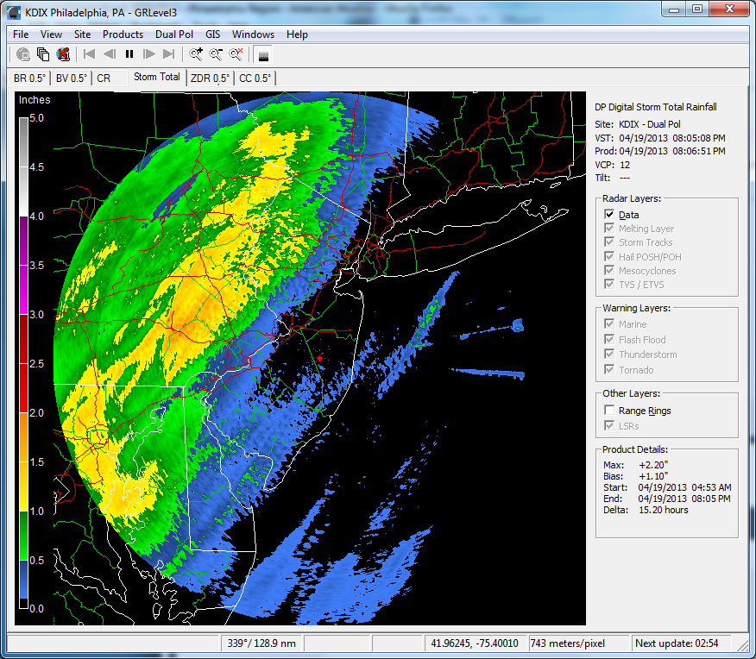The height and width of the screenshot is (659, 756).
Task: Click the red diamond radar site marker
Action: click(319, 359)
